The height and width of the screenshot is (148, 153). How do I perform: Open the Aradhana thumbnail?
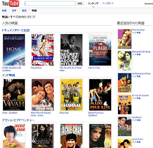click(x=124, y=127)
